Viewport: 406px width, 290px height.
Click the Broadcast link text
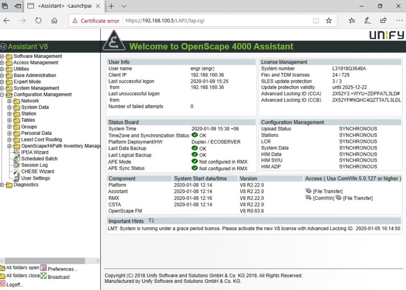(59, 277)
